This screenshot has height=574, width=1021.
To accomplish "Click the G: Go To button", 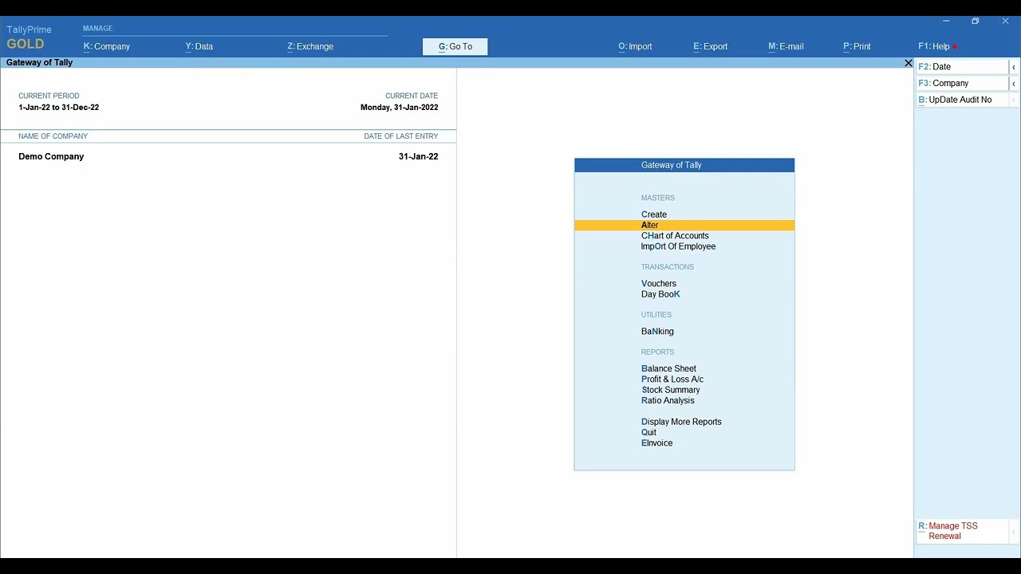I will pos(455,47).
